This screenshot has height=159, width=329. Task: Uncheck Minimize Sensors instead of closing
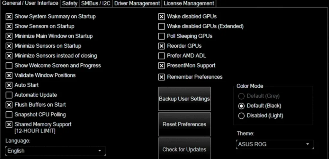pyautogui.click(x=9, y=56)
